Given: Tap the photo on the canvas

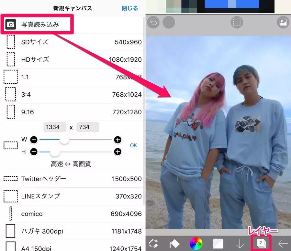Looking at the screenshot, I should click(x=218, y=132).
